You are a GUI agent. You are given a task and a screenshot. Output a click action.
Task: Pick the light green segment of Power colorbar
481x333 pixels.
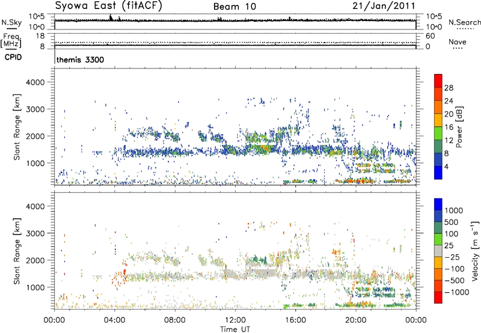pos(438,133)
